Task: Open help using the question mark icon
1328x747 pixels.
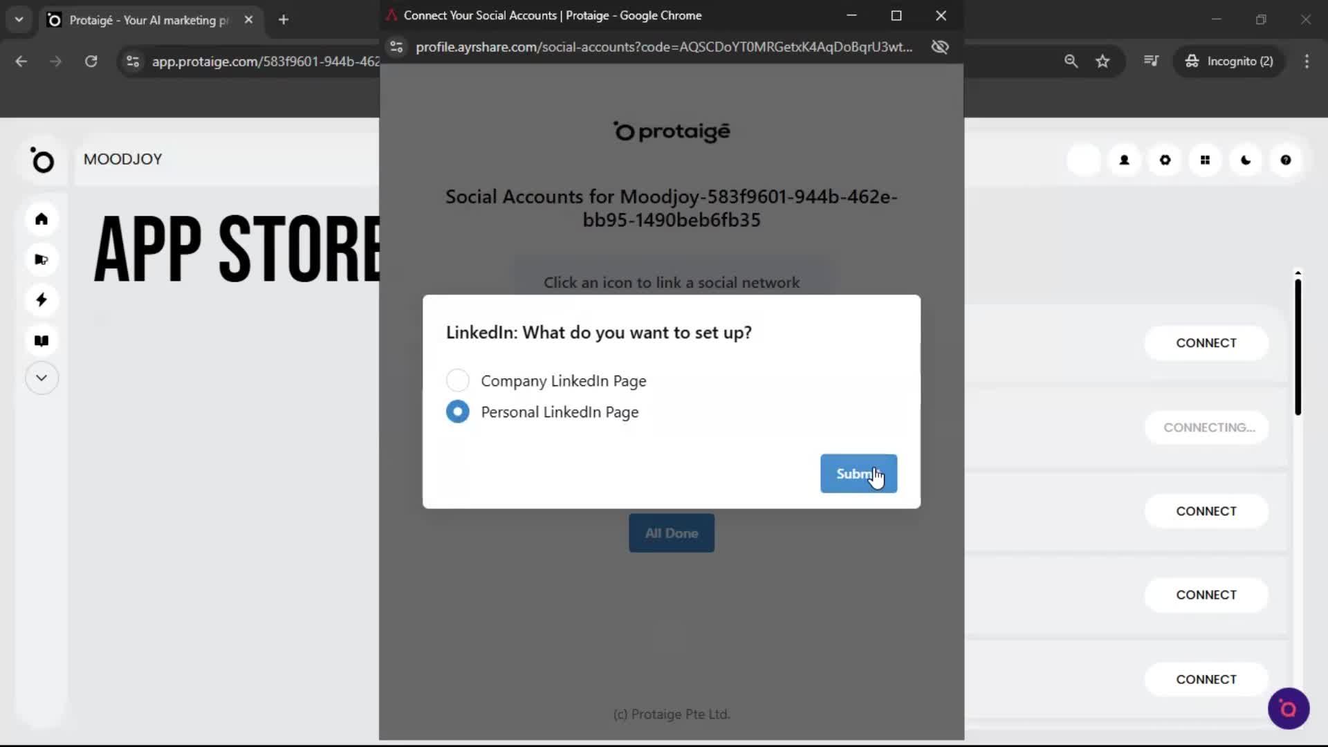Action: [1286, 160]
